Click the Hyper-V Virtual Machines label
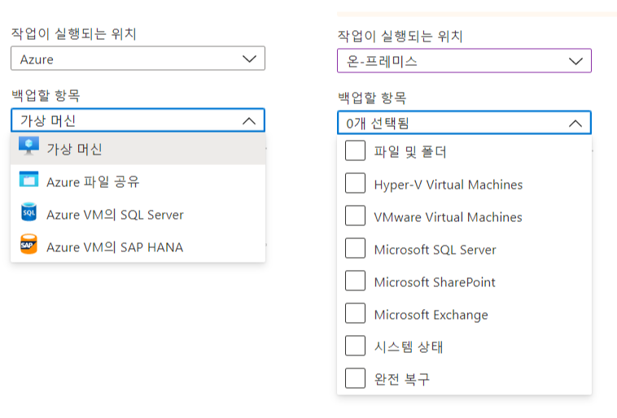This screenshot has width=617, height=418. (449, 185)
